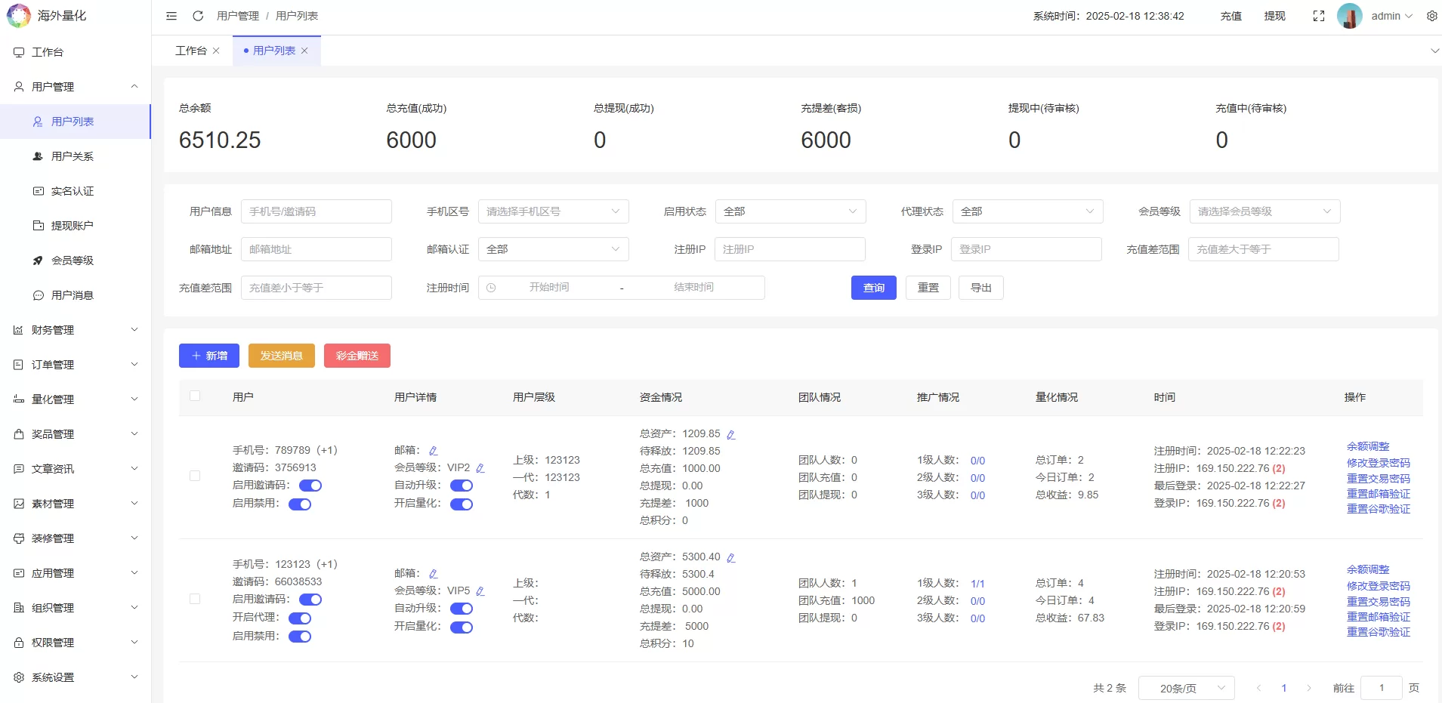Viewport: 1442px width, 703px height.
Task: Open 实名认证 in the sidebar
Action: pos(73,191)
